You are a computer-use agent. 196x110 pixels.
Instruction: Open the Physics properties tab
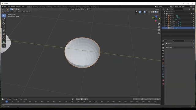click(163, 71)
